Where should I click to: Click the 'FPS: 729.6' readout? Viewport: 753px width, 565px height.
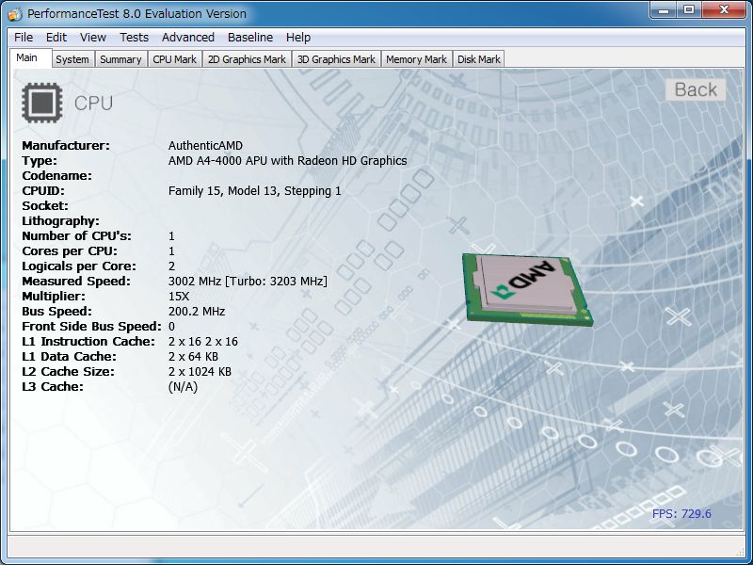[x=681, y=513]
